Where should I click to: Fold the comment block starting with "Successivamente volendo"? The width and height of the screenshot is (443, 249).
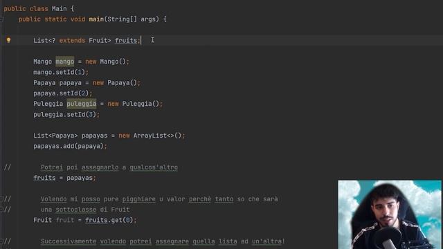click(x=1, y=241)
